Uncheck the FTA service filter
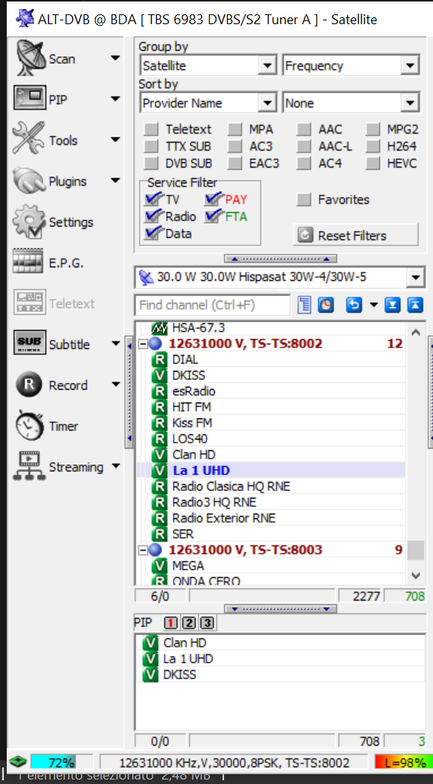 212,216
